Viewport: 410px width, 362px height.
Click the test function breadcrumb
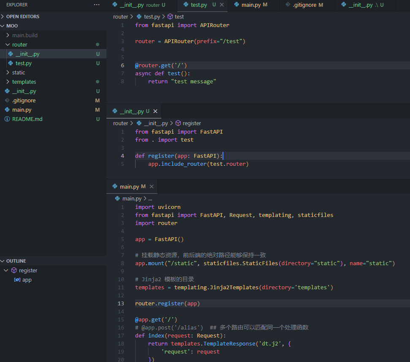tap(179, 17)
